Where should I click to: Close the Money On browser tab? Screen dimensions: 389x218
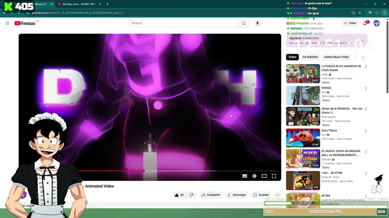click(x=52, y=4)
